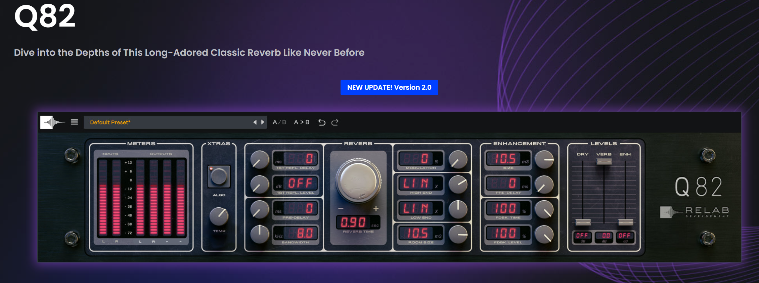Viewport: 759px width, 283px height.
Task: Click the DRY level OFF dB readout
Action: point(583,237)
